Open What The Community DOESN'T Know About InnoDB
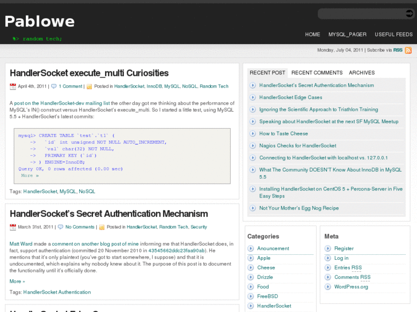 (x=330, y=173)
